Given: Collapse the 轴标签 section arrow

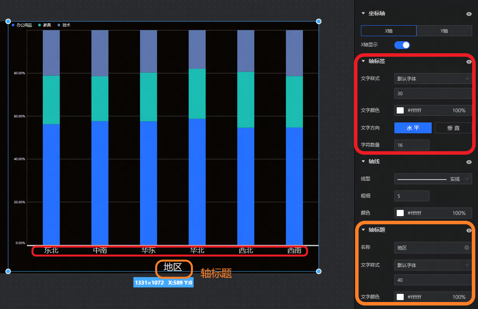Looking at the screenshot, I should pyautogui.click(x=363, y=61).
